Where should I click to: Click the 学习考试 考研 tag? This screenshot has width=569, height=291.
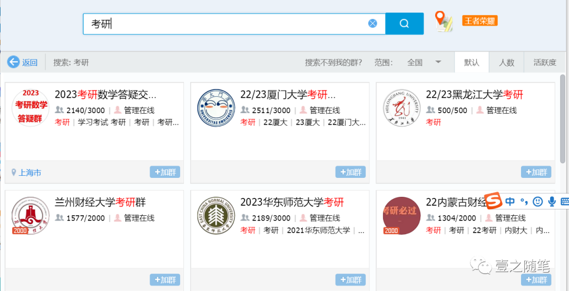(x=102, y=123)
